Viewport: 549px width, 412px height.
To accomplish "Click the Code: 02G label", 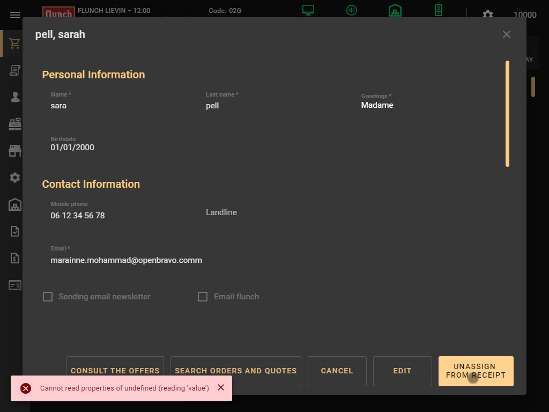I will [x=225, y=11].
